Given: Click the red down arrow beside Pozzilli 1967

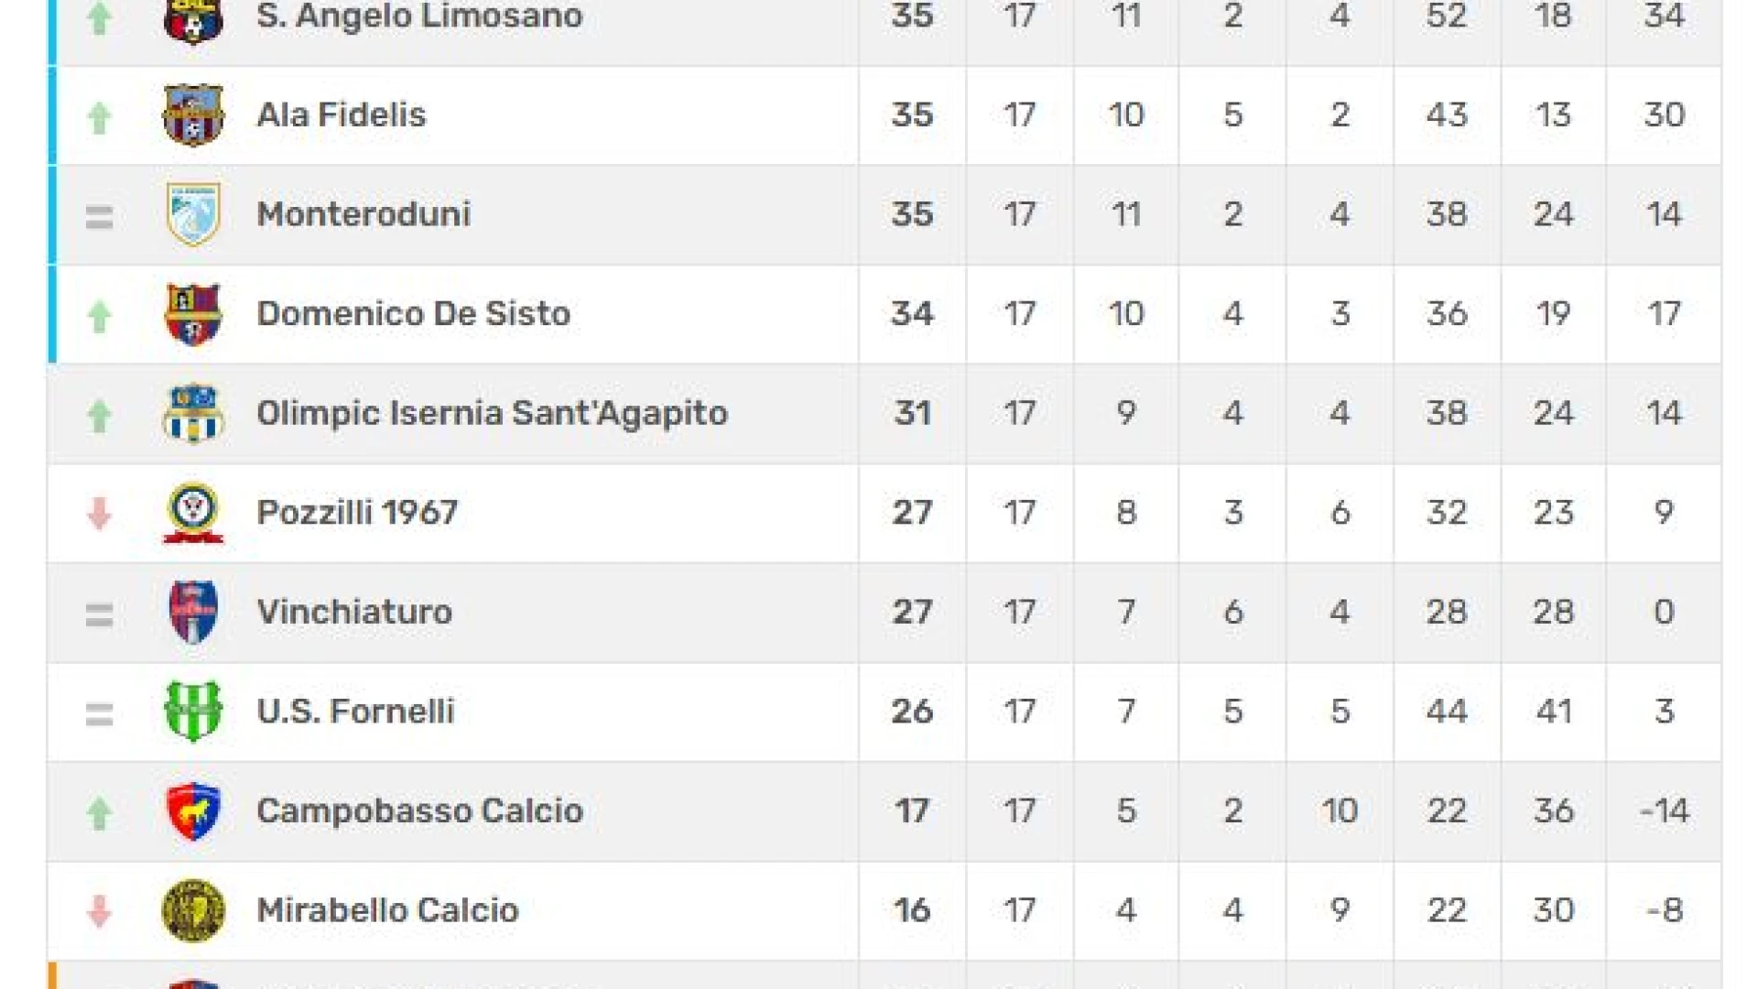Looking at the screenshot, I should pos(99,514).
